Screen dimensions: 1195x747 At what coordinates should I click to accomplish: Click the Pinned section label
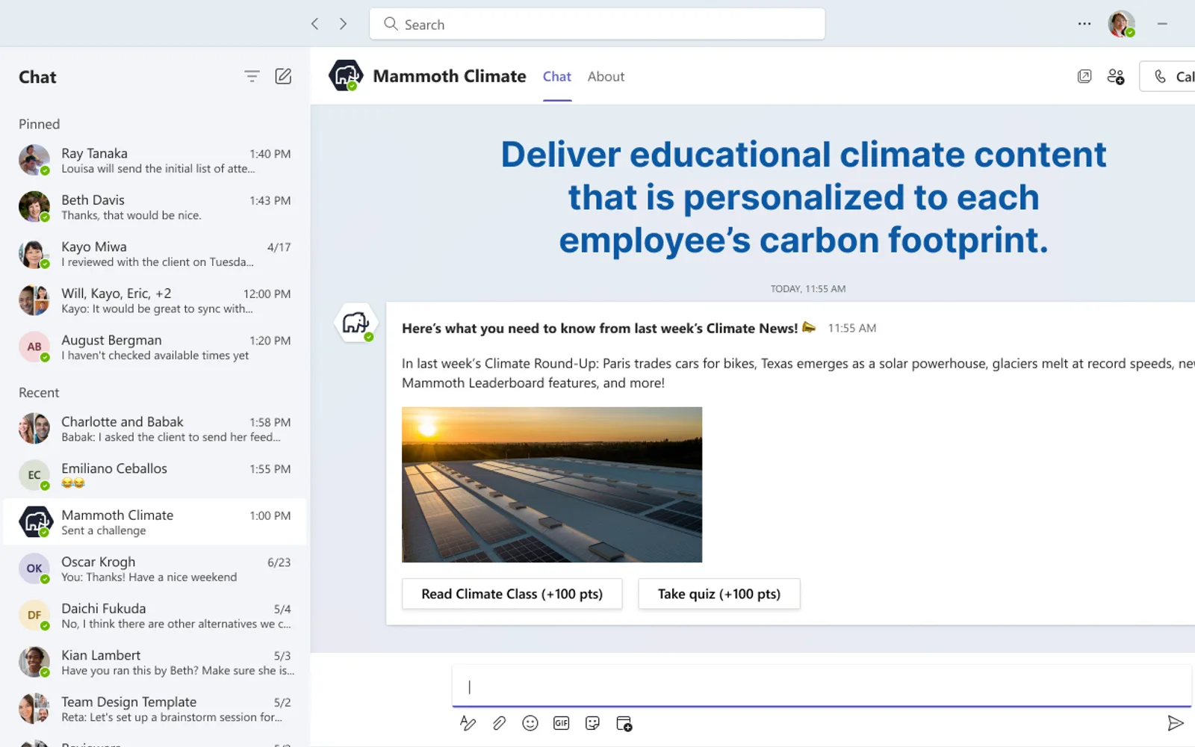40,124
